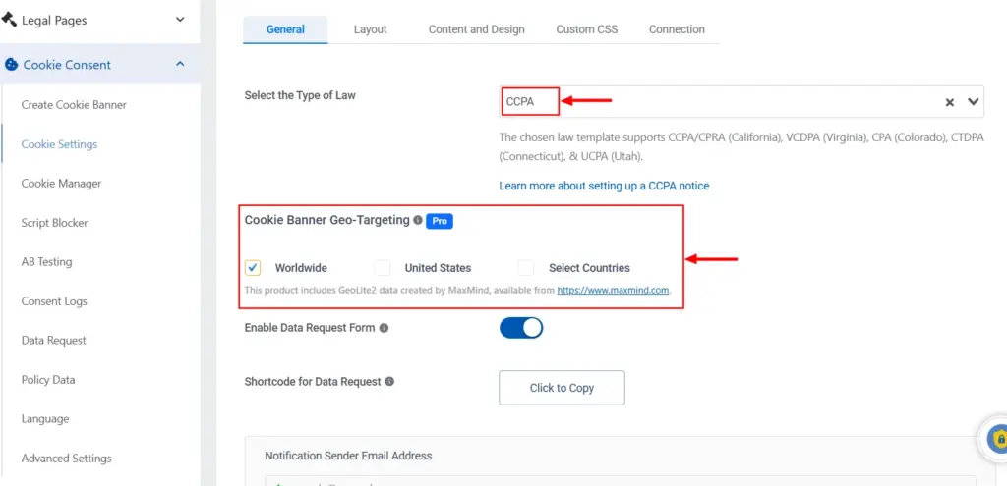Follow Learn more about setting up a CCPA notice link
Viewport: 1007px width, 486px height.
[605, 186]
